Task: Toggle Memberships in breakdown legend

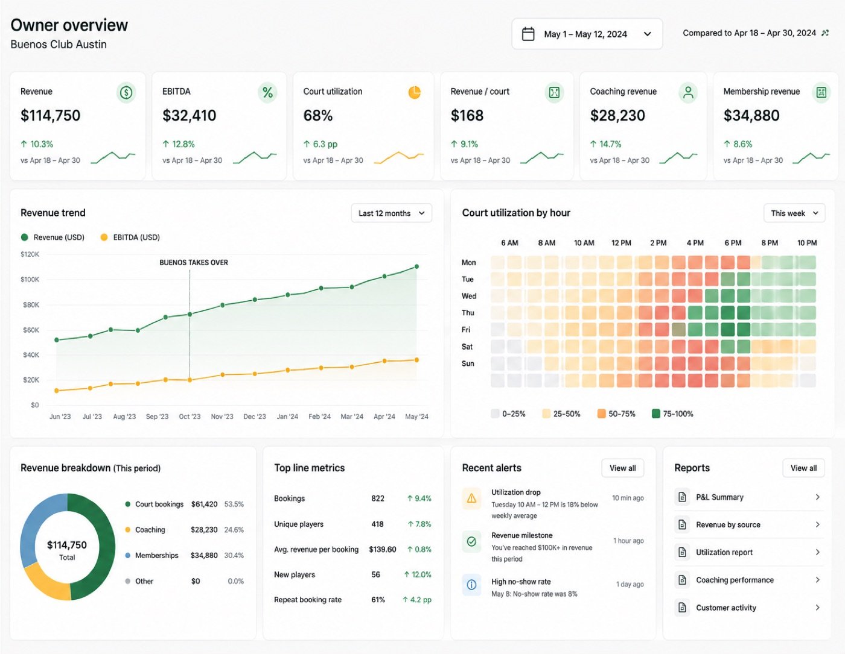Action: coord(151,556)
